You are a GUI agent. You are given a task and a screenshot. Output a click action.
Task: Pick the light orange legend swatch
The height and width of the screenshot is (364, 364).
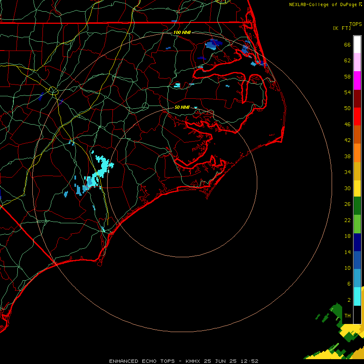357,153
